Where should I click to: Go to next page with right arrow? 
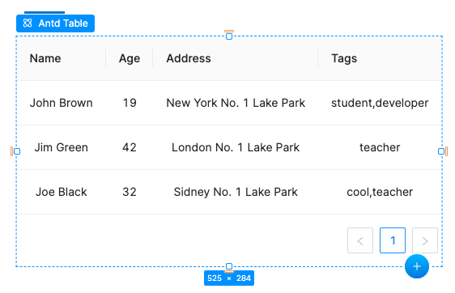click(425, 240)
